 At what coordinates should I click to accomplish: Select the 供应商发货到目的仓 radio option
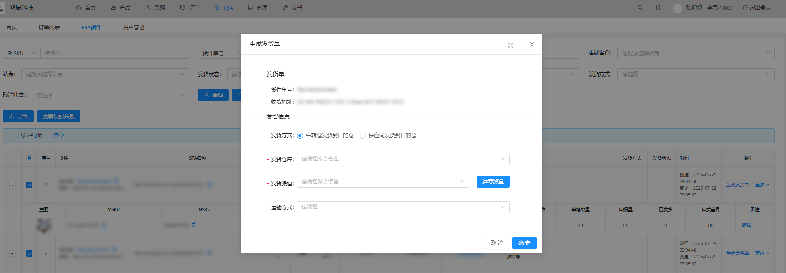(363, 135)
